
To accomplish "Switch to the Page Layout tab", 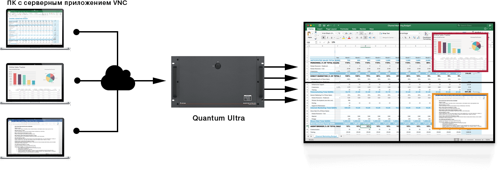I will point(331,29).
